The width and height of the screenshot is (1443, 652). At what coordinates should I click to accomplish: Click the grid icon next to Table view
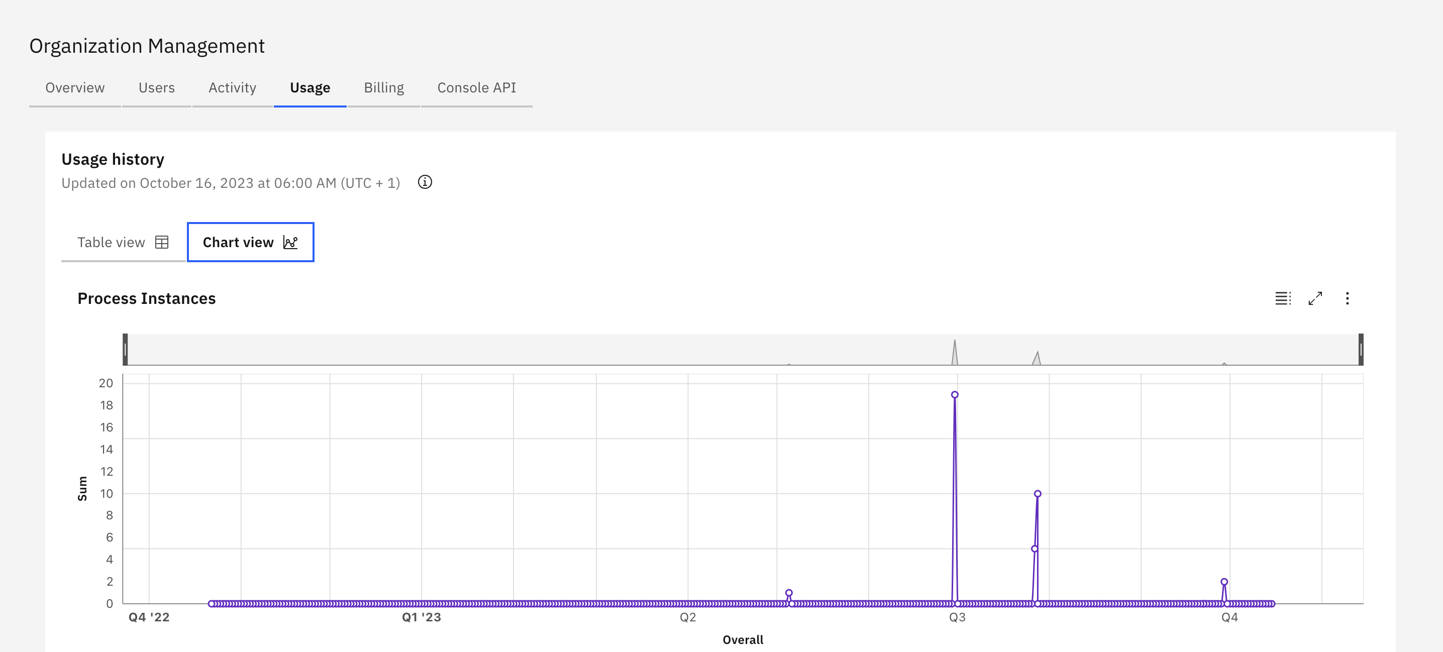click(x=162, y=242)
